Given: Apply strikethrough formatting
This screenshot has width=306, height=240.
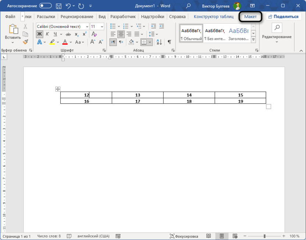Looking at the screenshot, I should coord(68,34).
